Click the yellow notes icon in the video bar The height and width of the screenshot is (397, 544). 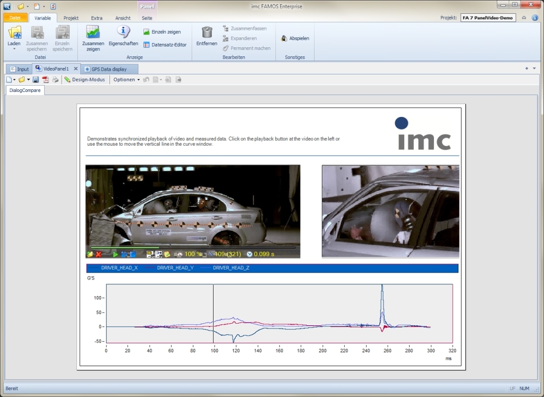(x=167, y=255)
